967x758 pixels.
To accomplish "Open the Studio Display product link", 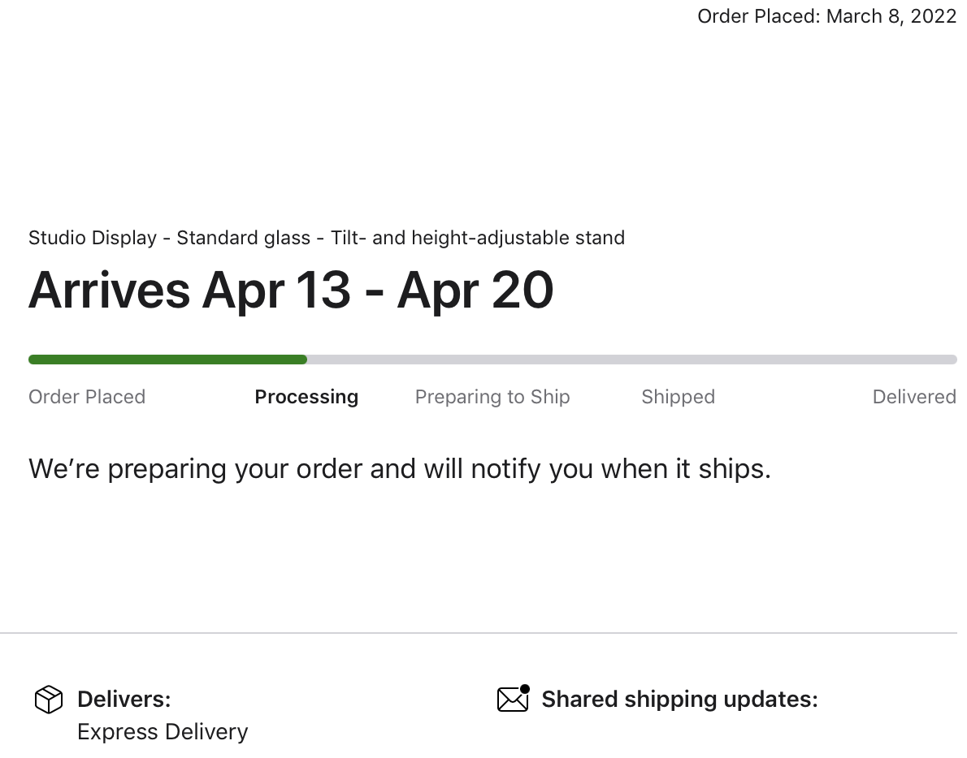I will point(327,237).
